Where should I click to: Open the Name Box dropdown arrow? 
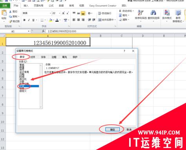coord(29,31)
